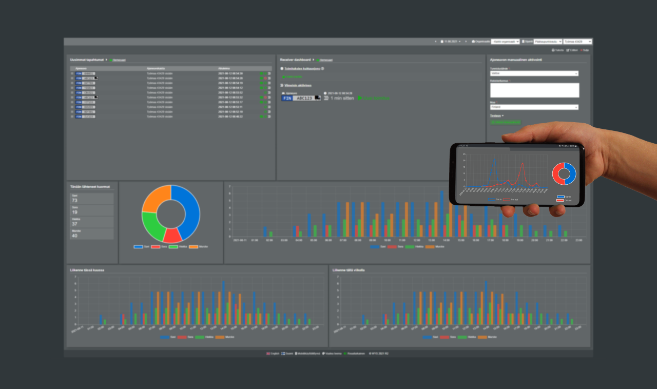Switch language to Suomi in footer
The width and height of the screenshot is (657, 389).
287,354
